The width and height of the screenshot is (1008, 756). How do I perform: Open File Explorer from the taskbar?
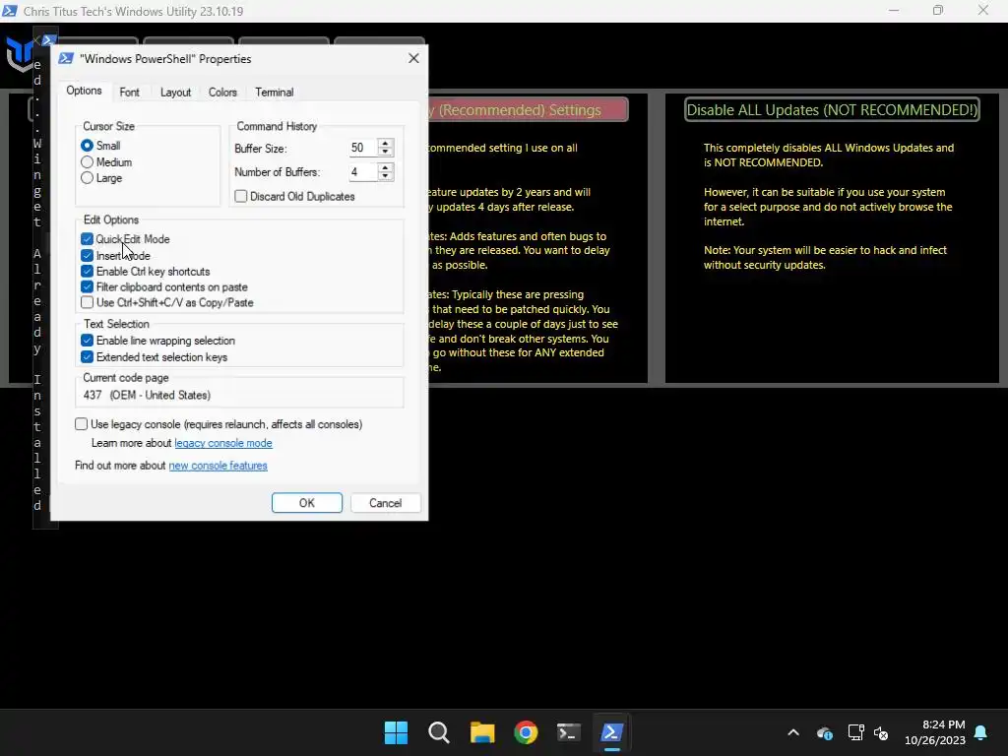click(482, 732)
